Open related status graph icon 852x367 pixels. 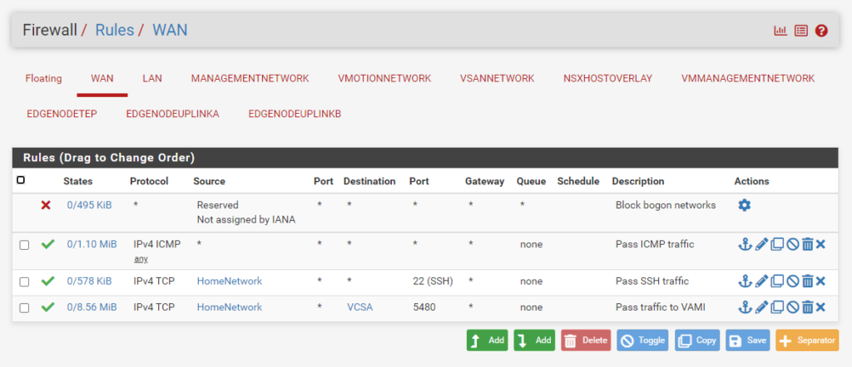pyautogui.click(x=780, y=31)
